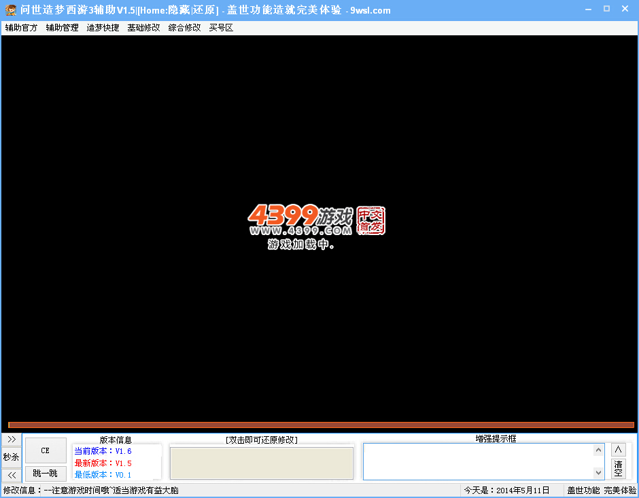Click the 跳一跳 button
This screenshot has width=639, height=498.
pyautogui.click(x=46, y=474)
